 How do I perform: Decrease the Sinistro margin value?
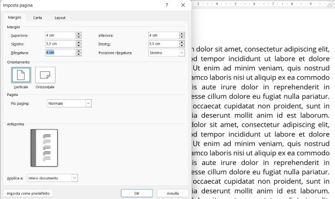(79, 46)
